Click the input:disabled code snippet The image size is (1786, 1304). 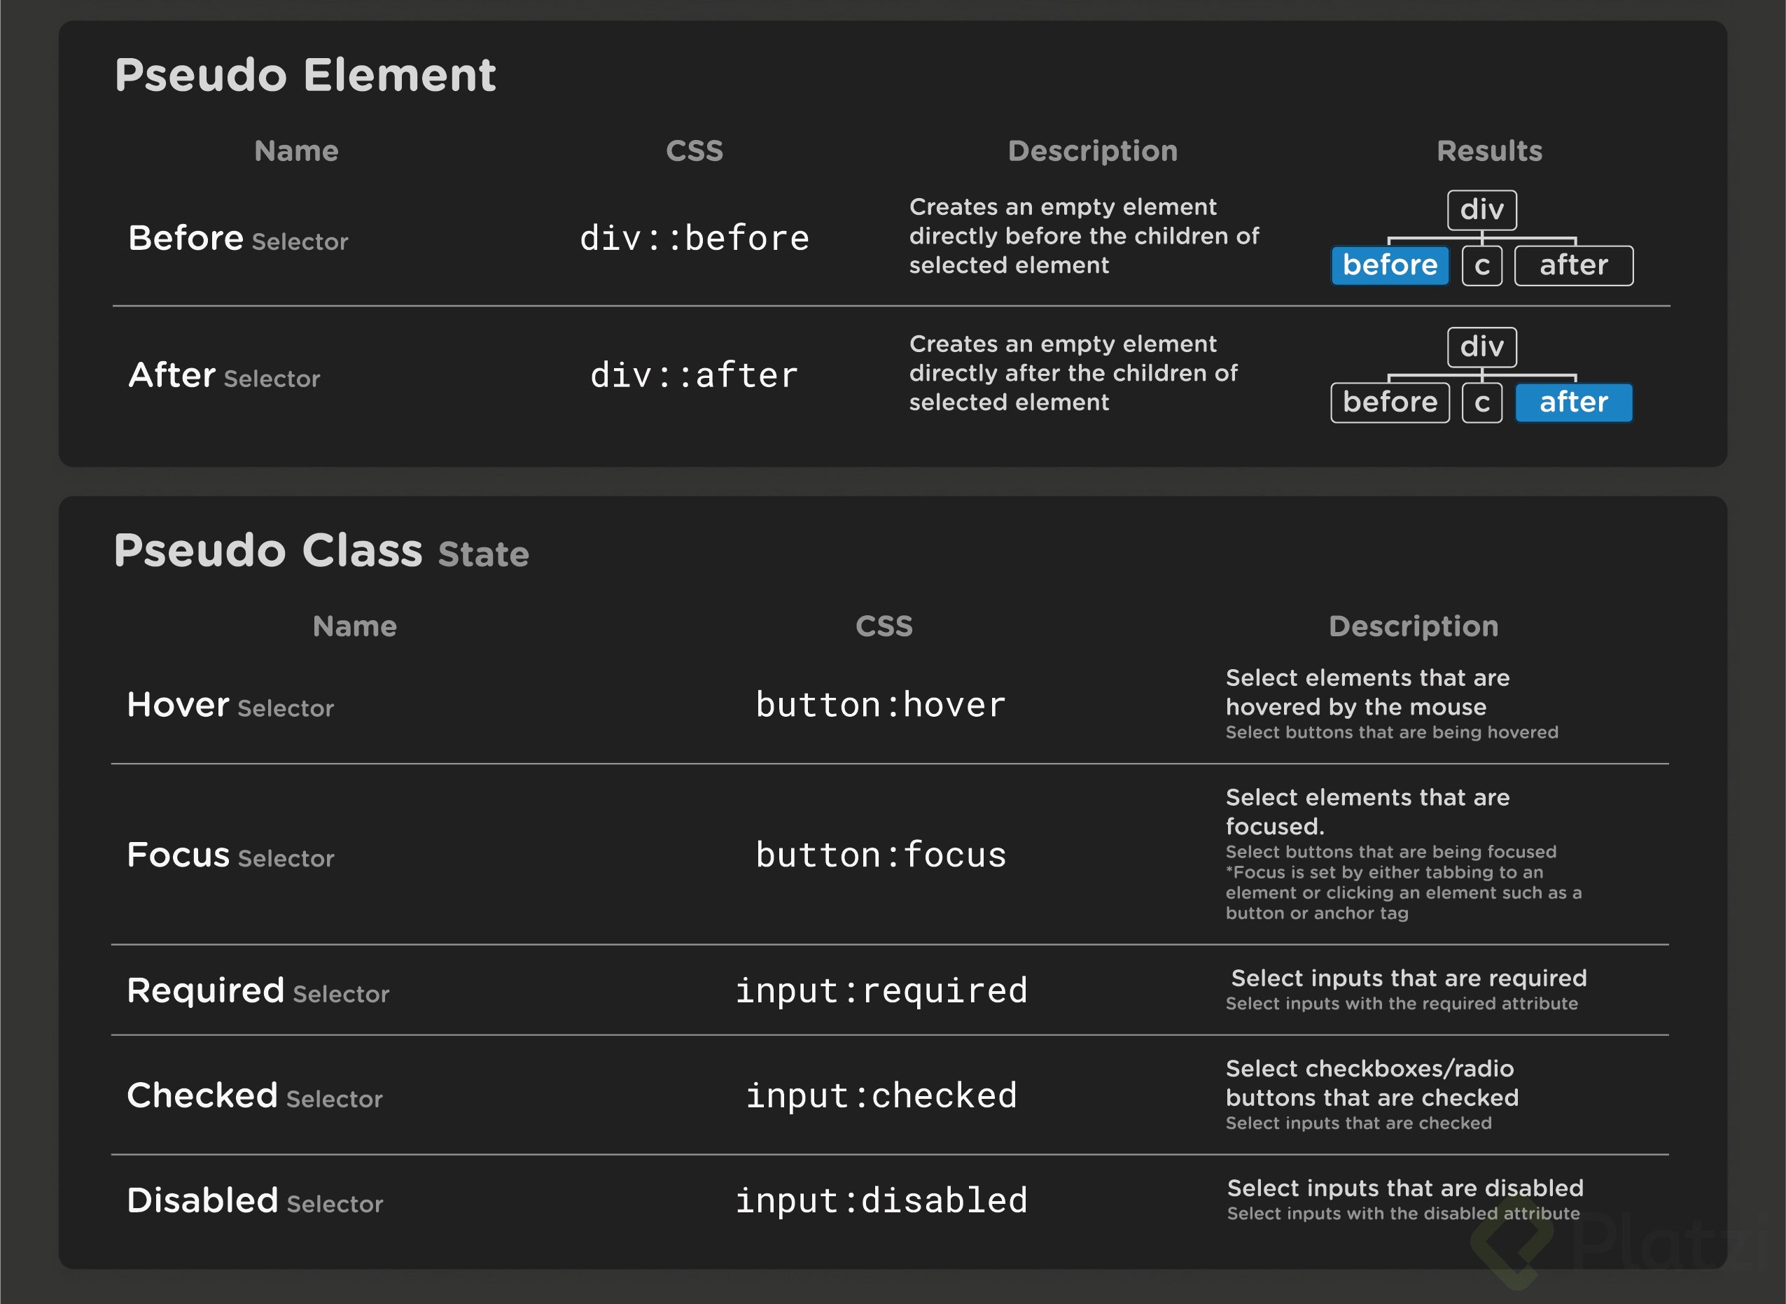click(881, 1200)
